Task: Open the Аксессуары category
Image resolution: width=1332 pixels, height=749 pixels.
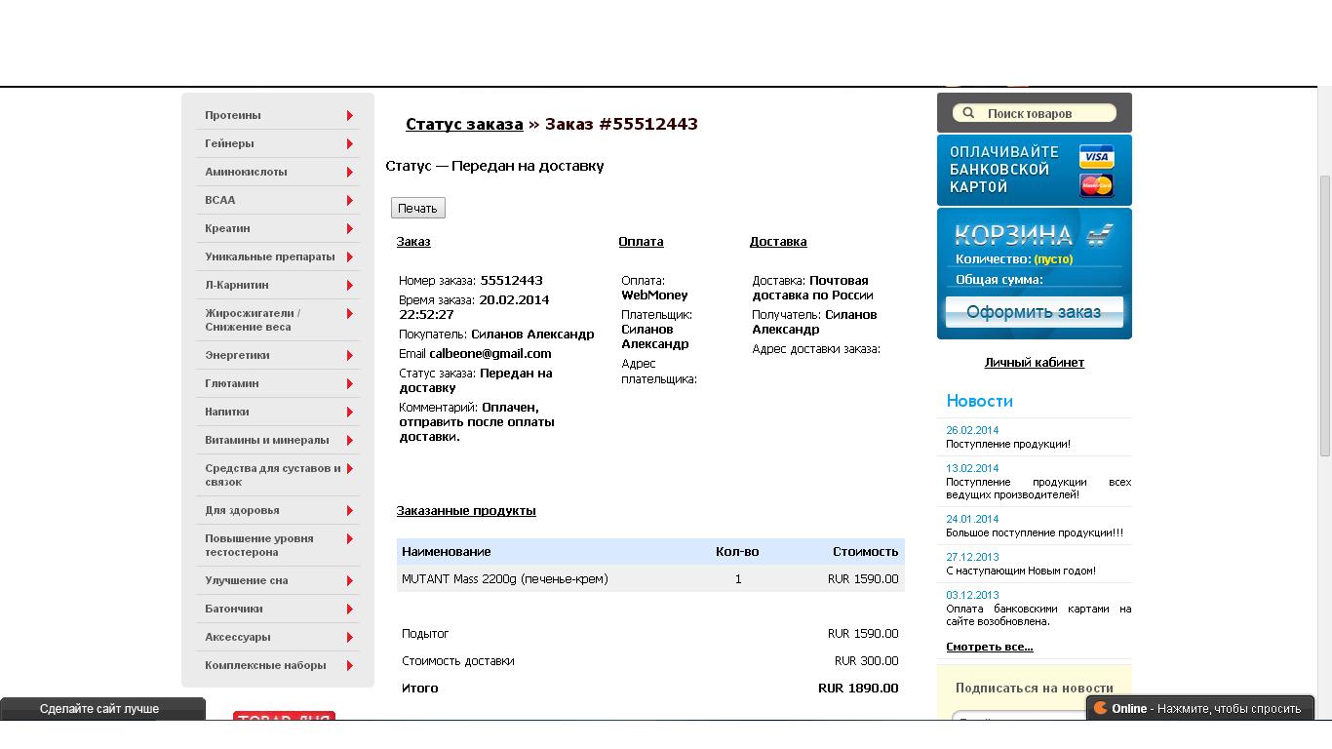Action: (x=238, y=637)
